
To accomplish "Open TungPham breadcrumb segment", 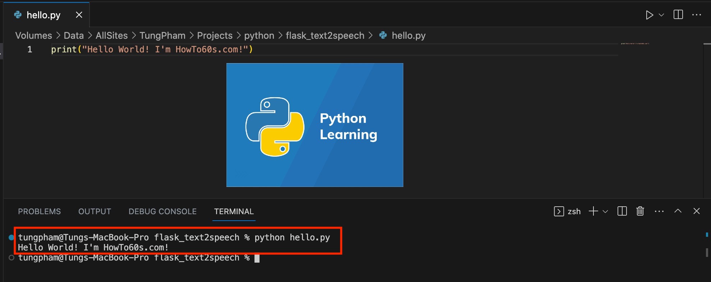I will tap(162, 36).
